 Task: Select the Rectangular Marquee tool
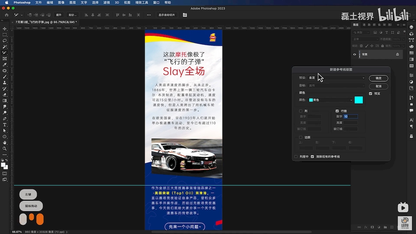pos(5,35)
